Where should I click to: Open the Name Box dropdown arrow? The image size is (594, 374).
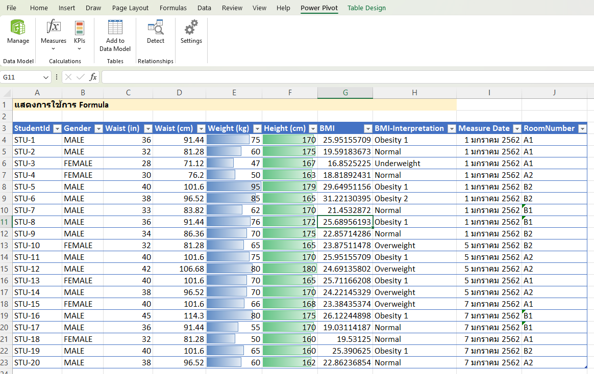tap(46, 77)
